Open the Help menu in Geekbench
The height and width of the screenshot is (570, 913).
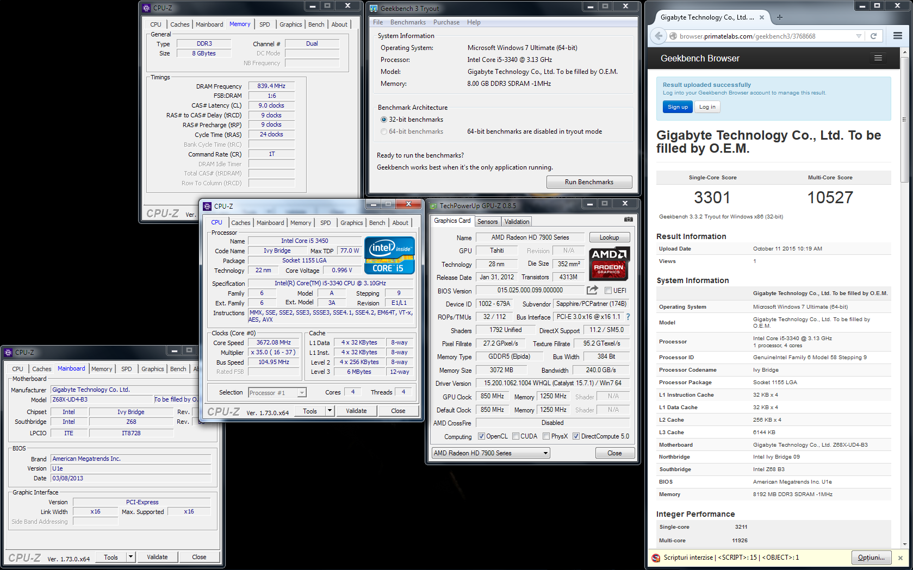(474, 22)
